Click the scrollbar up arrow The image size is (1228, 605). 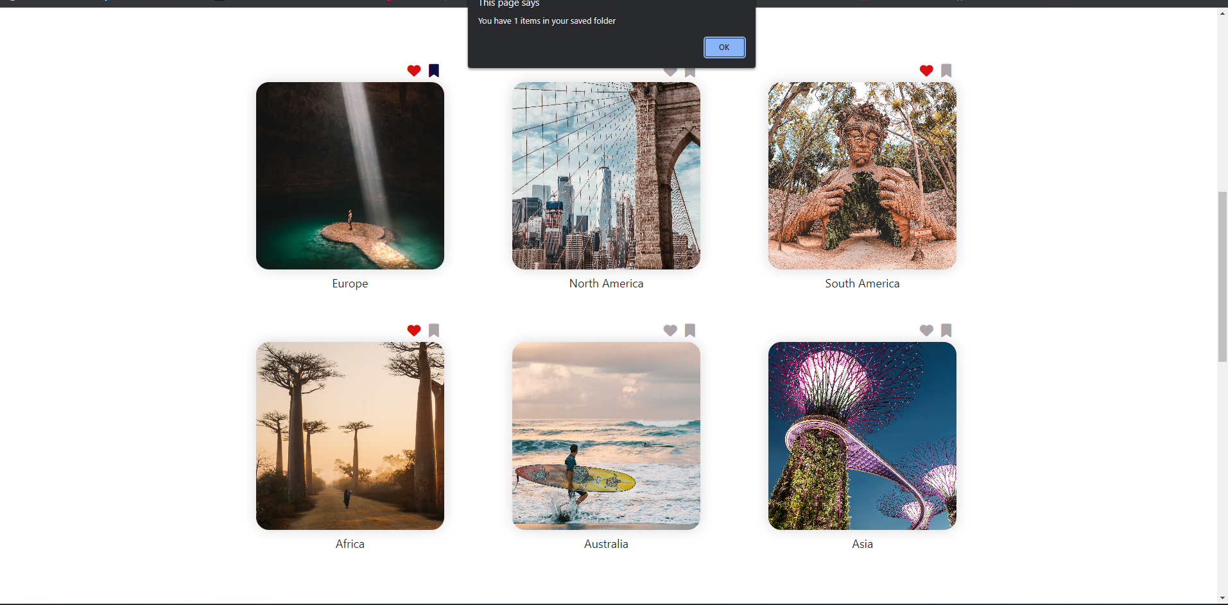[1221, 13]
